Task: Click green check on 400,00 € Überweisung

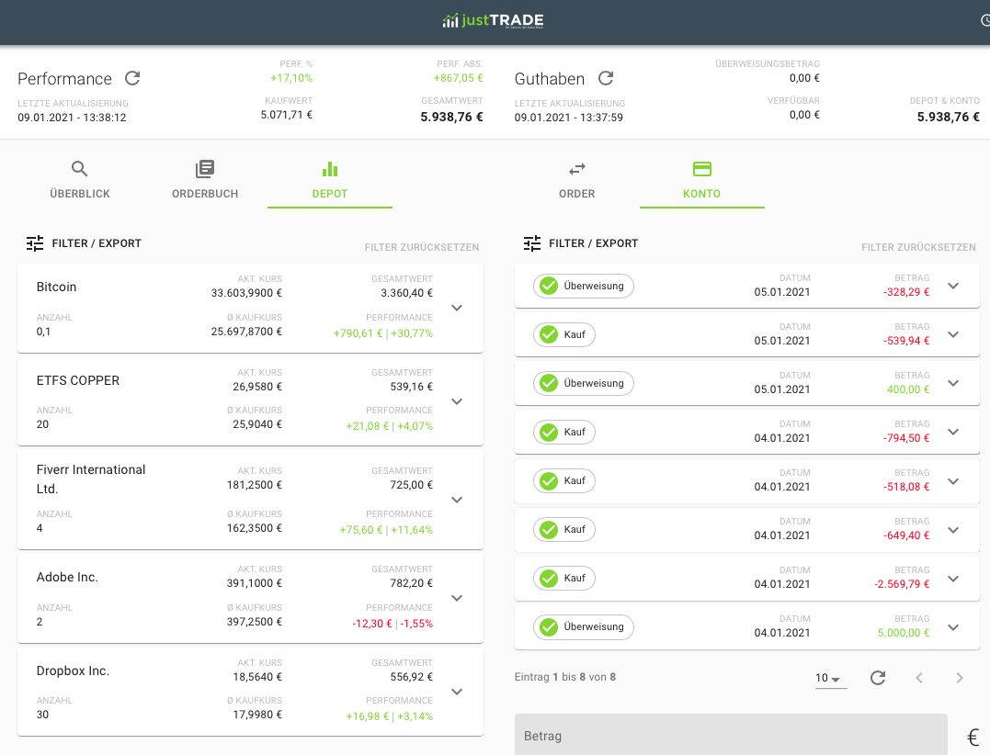Action: pyautogui.click(x=549, y=383)
